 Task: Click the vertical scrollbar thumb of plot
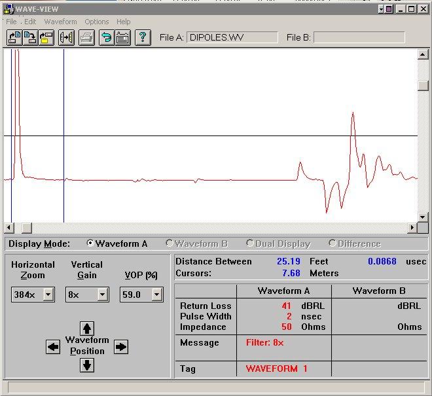(423, 86)
